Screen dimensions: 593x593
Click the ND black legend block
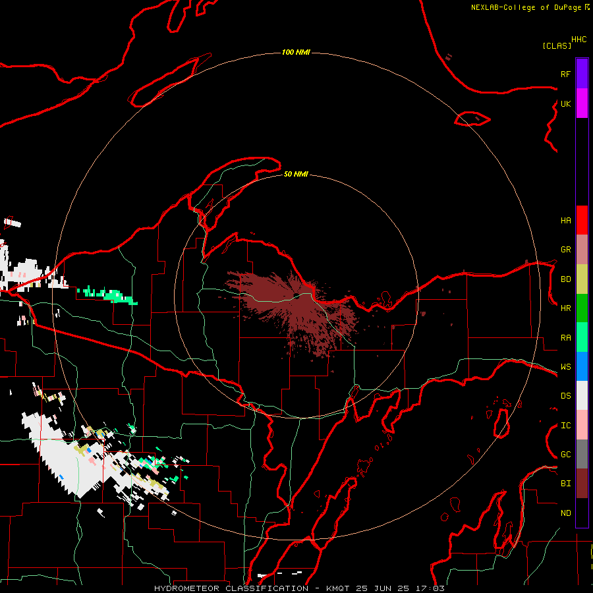(x=582, y=513)
